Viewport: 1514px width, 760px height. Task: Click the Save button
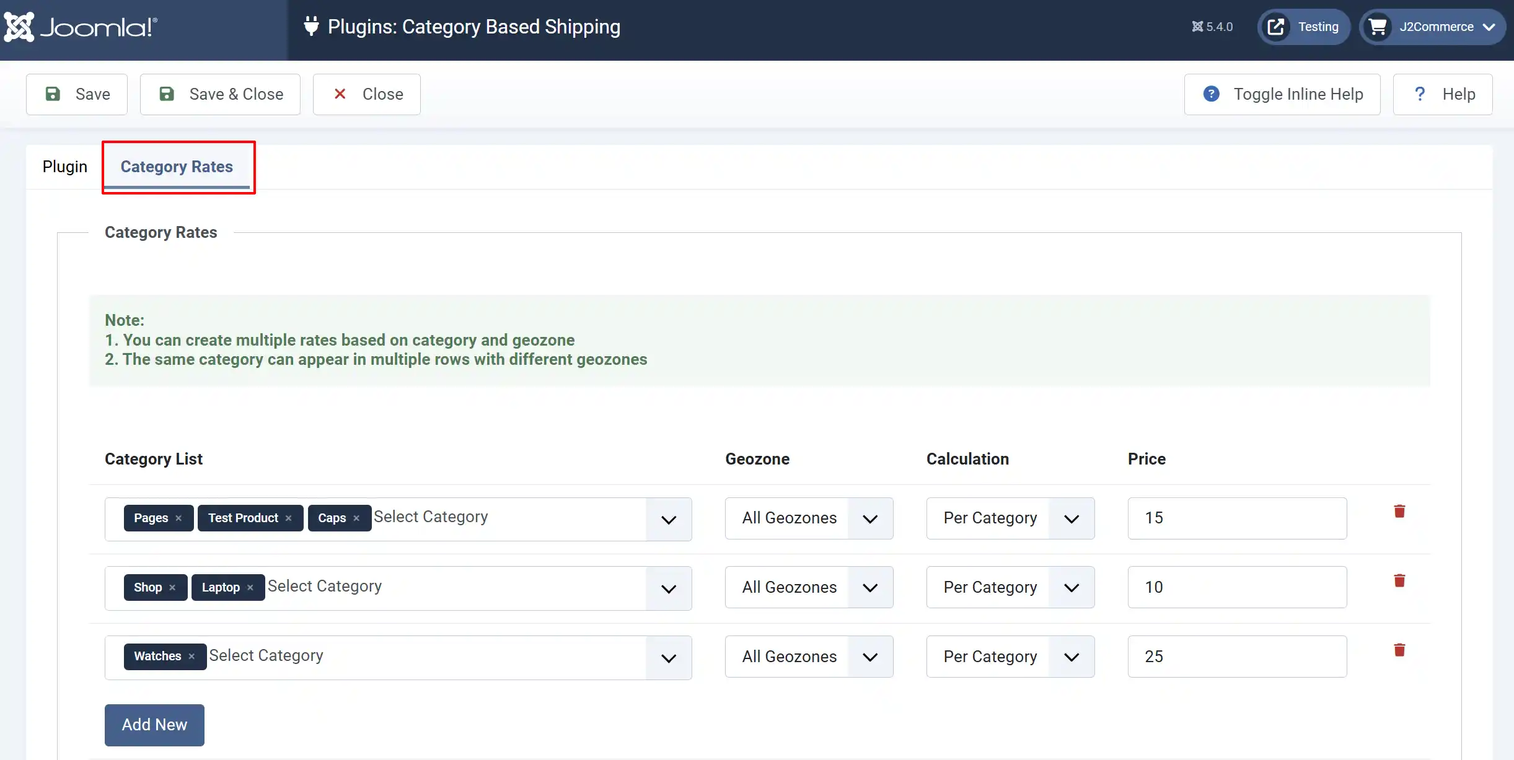tap(77, 94)
